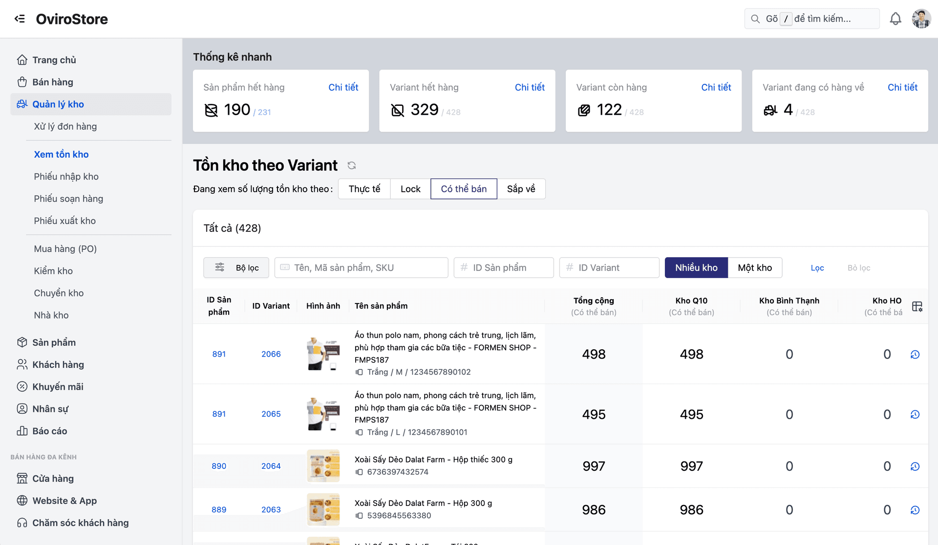Select Sắp về stock mode
The width and height of the screenshot is (938, 545).
(521, 189)
